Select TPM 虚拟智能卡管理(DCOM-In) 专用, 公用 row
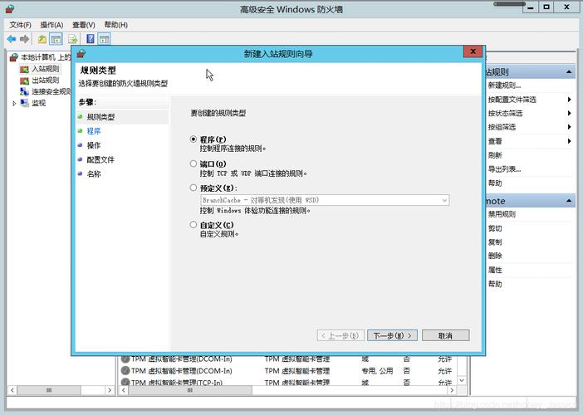The width and height of the screenshot is (583, 415). pos(288,371)
